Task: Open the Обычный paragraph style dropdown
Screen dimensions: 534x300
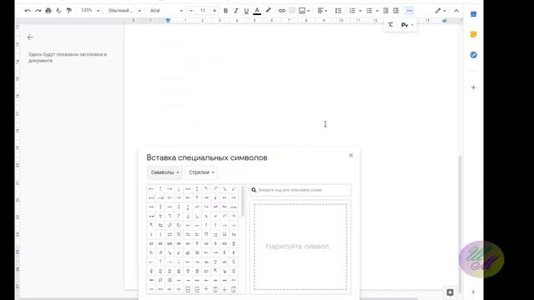Action: click(124, 11)
